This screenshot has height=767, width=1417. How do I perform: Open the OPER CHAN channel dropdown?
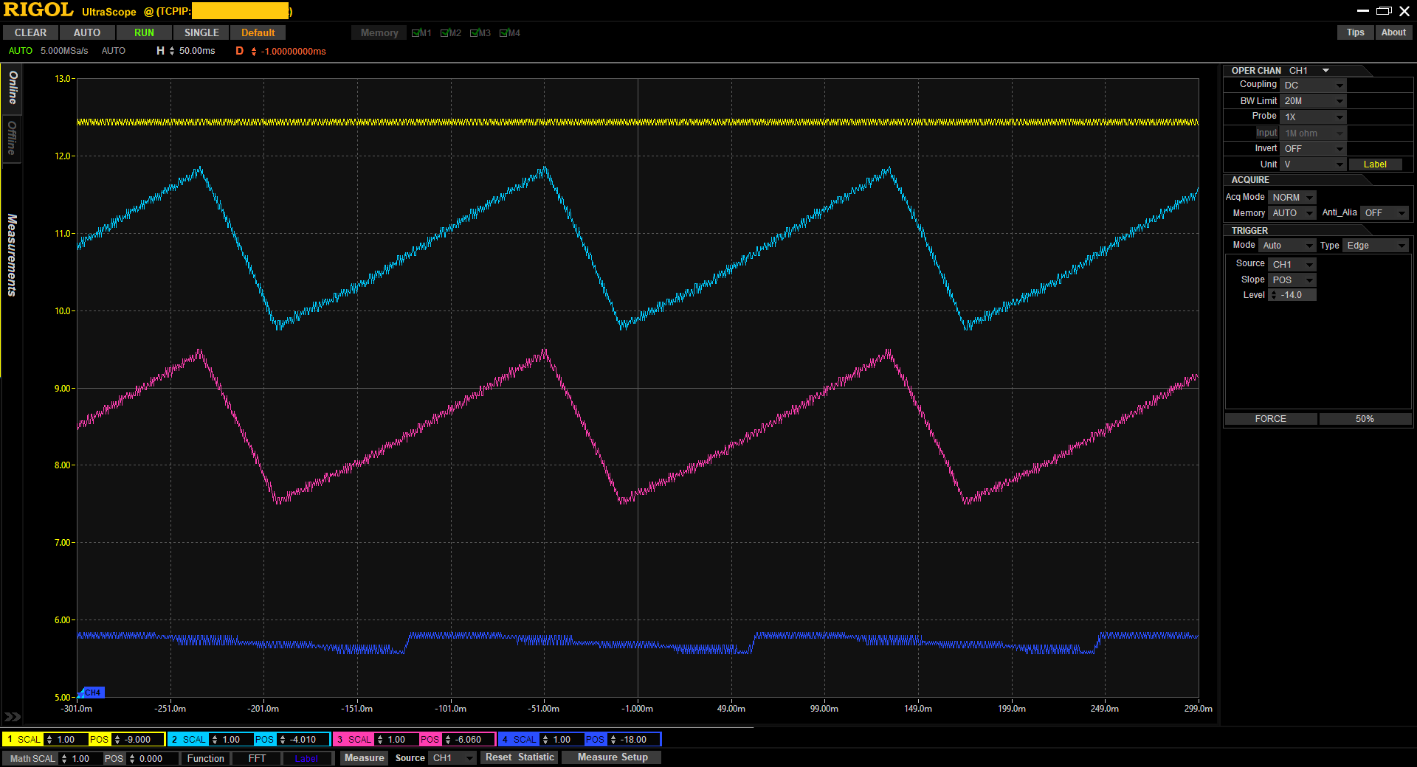(x=1309, y=71)
